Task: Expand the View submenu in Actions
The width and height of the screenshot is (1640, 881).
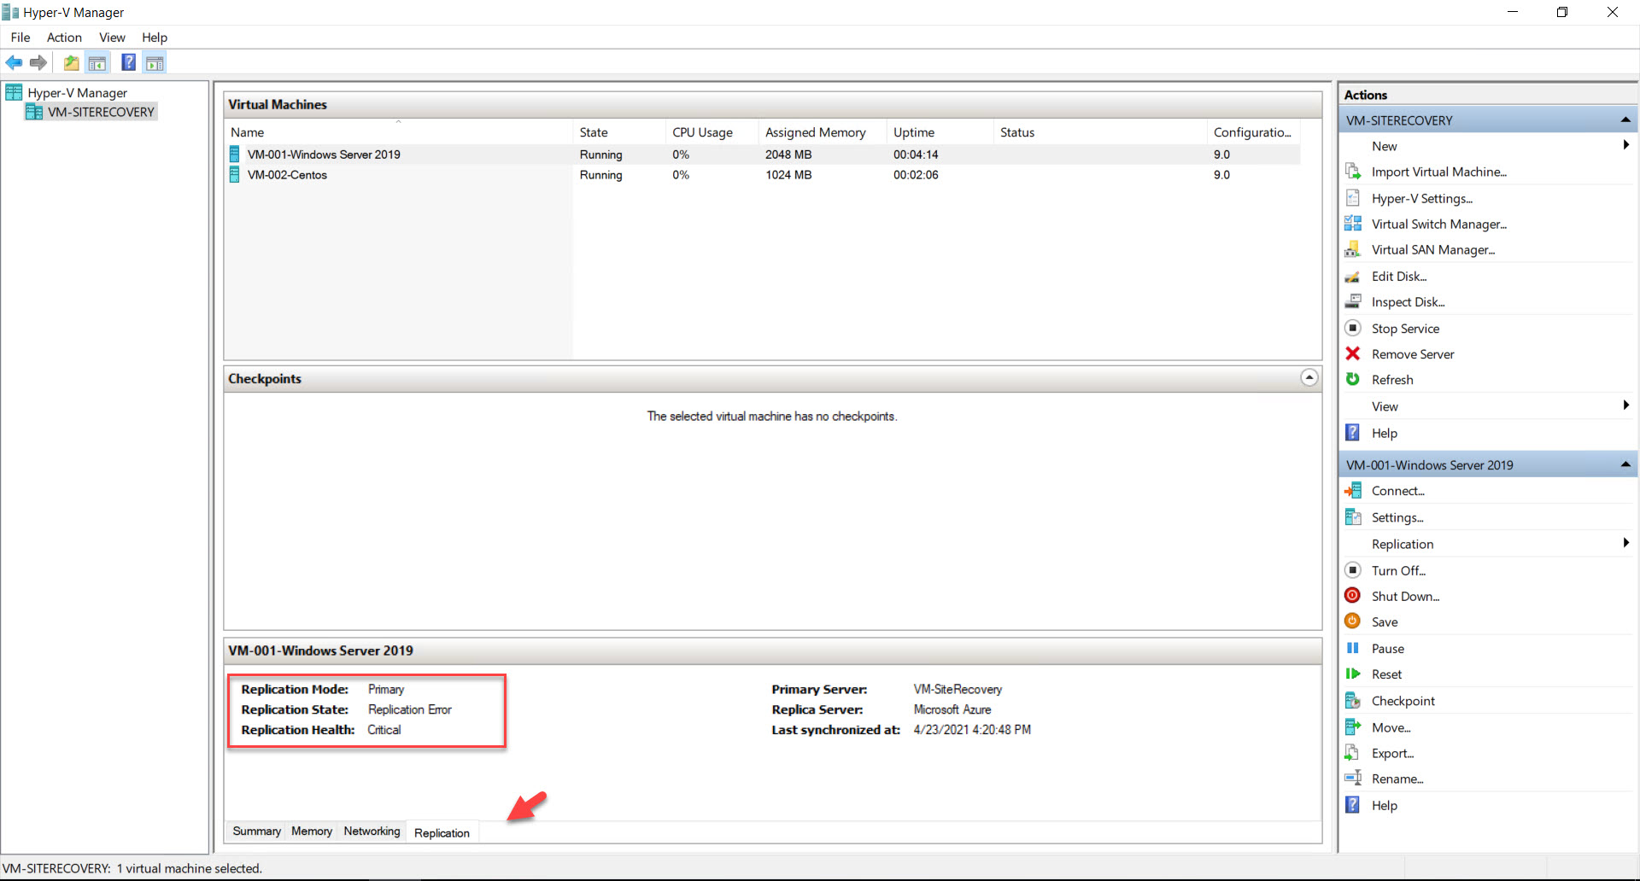Action: pos(1626,405)
